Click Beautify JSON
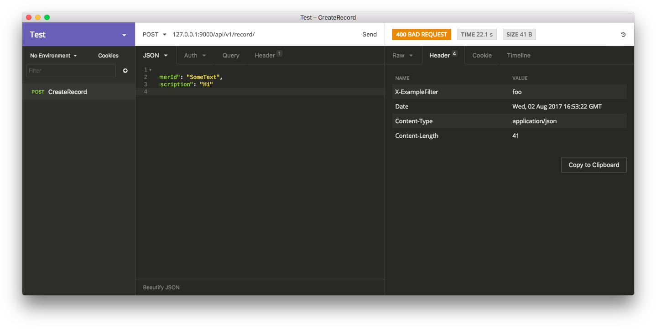Image resolution: width=656 pixels, height=329 pixels. (x=161, y=287)
